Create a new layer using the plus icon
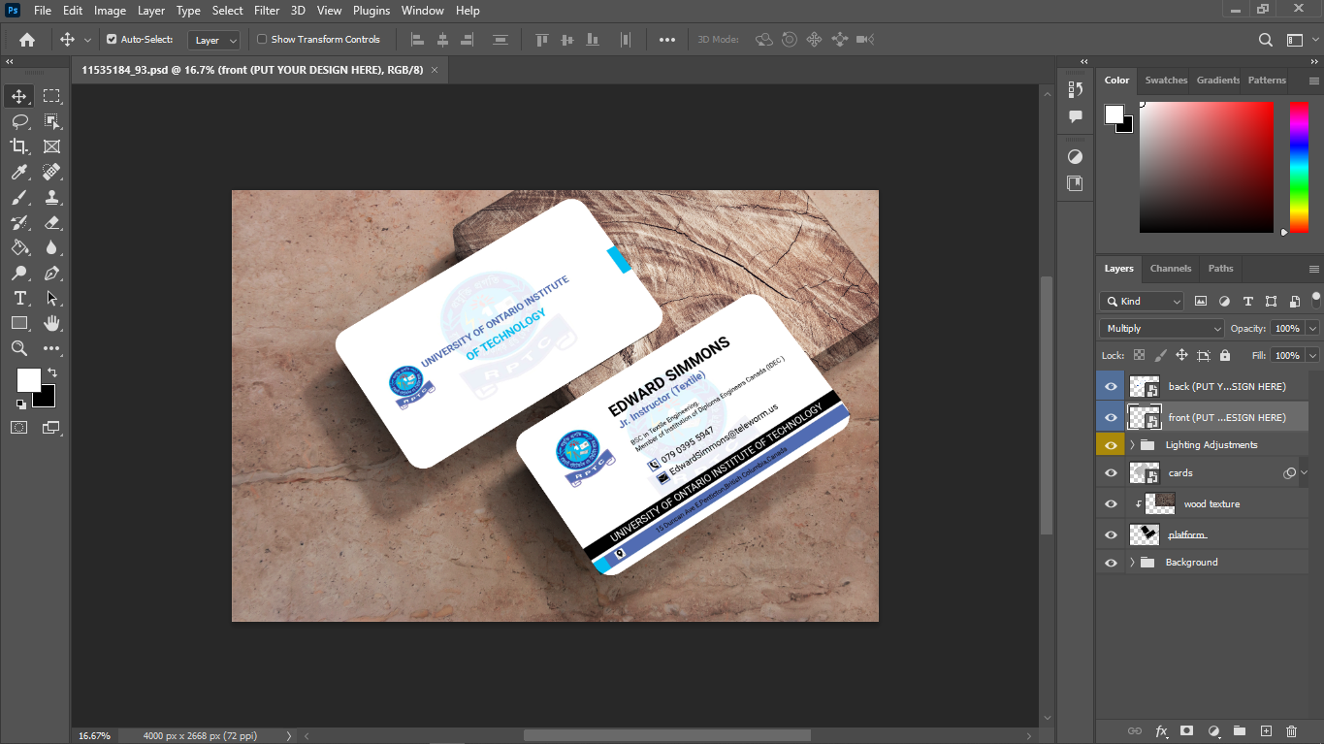Viewport: 1324px width, 744px height. [x=1265, y=730]
